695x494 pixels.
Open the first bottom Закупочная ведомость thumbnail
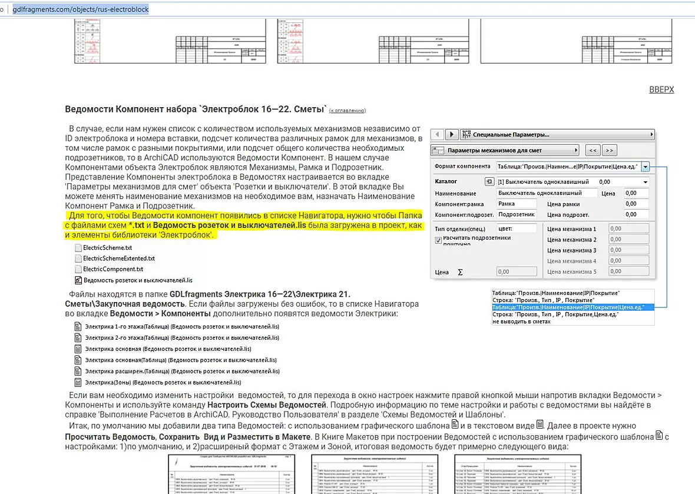[x=232, y=473]
